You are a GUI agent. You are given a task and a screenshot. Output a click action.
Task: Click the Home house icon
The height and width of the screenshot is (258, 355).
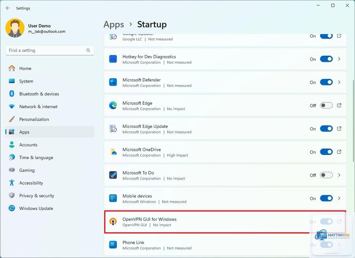coord(12,68)
